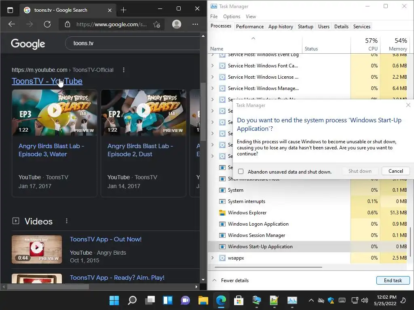This screenshot has height=310, width=414.
Task: Reload the Google search page
Action: [47, 24]
